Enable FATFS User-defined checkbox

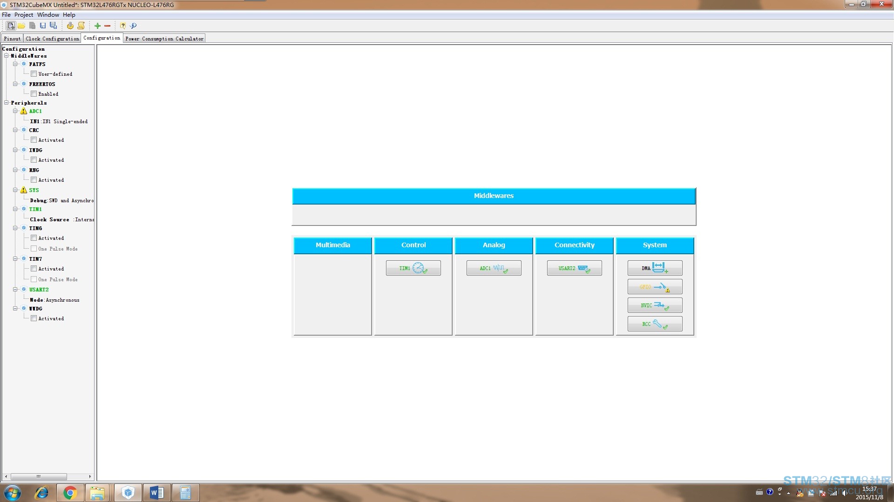tap(34, 74)
